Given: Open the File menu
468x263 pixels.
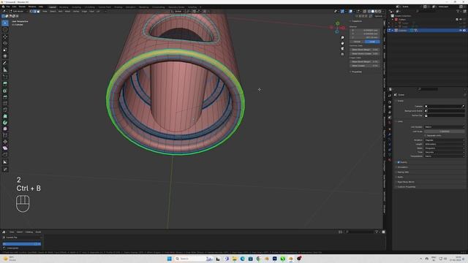Looking at the screenshot, I should click(8, 7).
